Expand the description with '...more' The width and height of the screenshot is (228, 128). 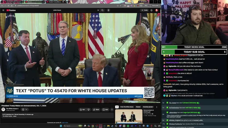14,116
